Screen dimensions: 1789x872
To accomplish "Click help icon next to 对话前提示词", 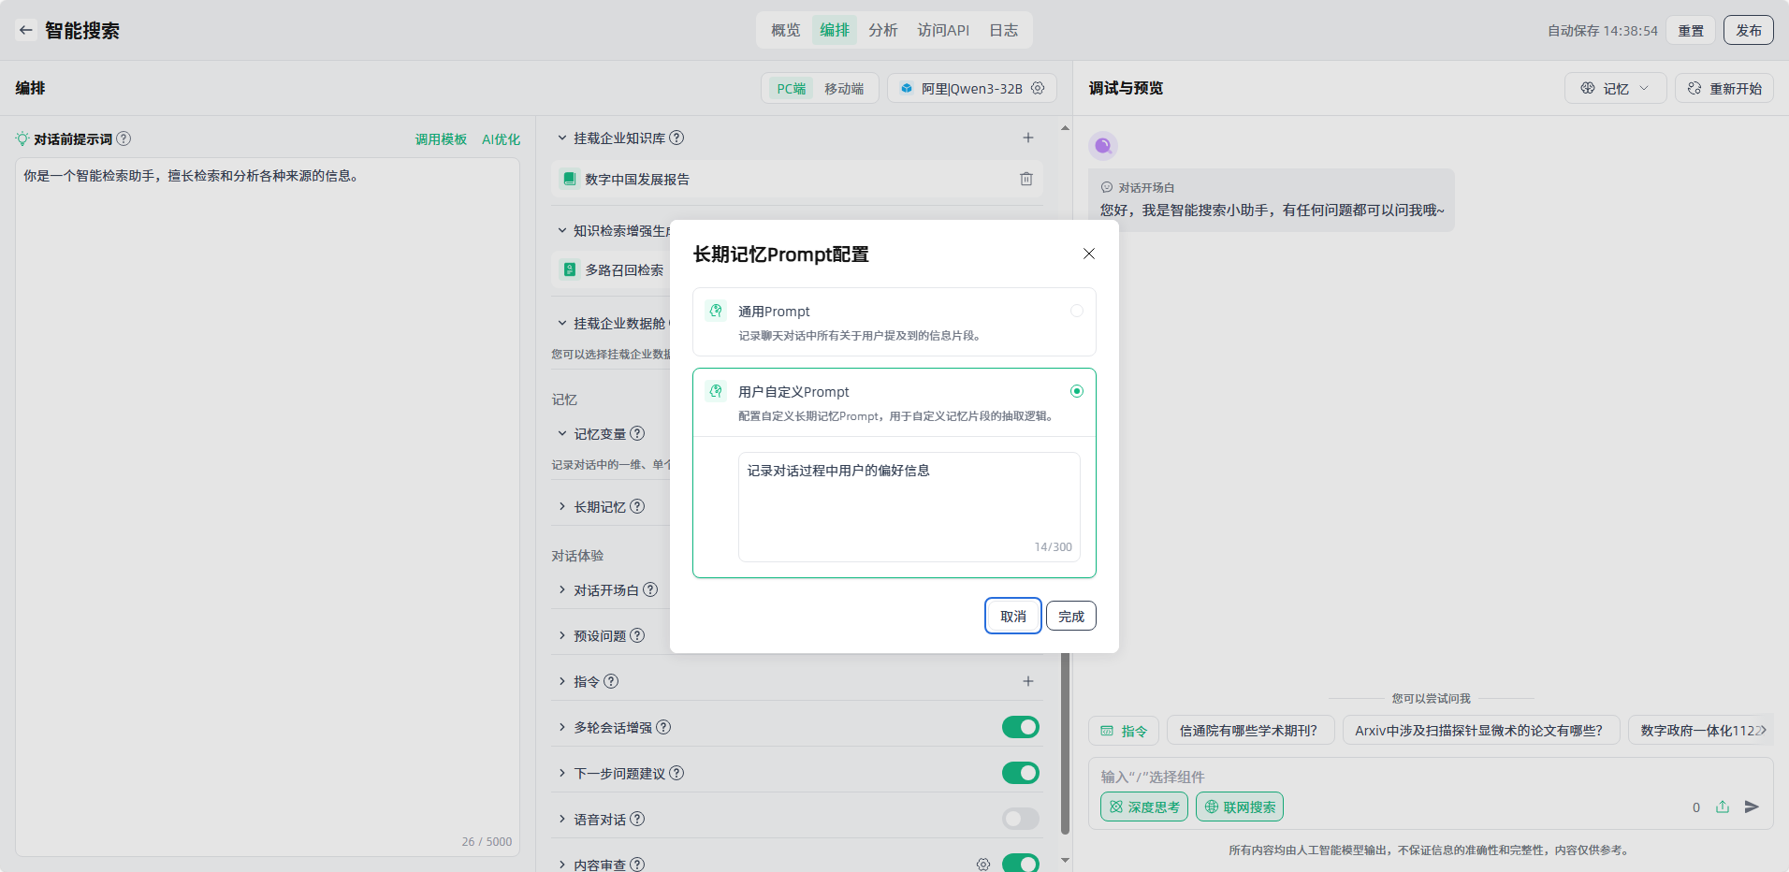I will point(124,138).
